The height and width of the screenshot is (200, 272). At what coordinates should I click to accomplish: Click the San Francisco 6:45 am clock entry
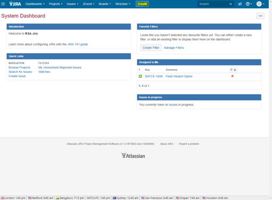[157, 198]
